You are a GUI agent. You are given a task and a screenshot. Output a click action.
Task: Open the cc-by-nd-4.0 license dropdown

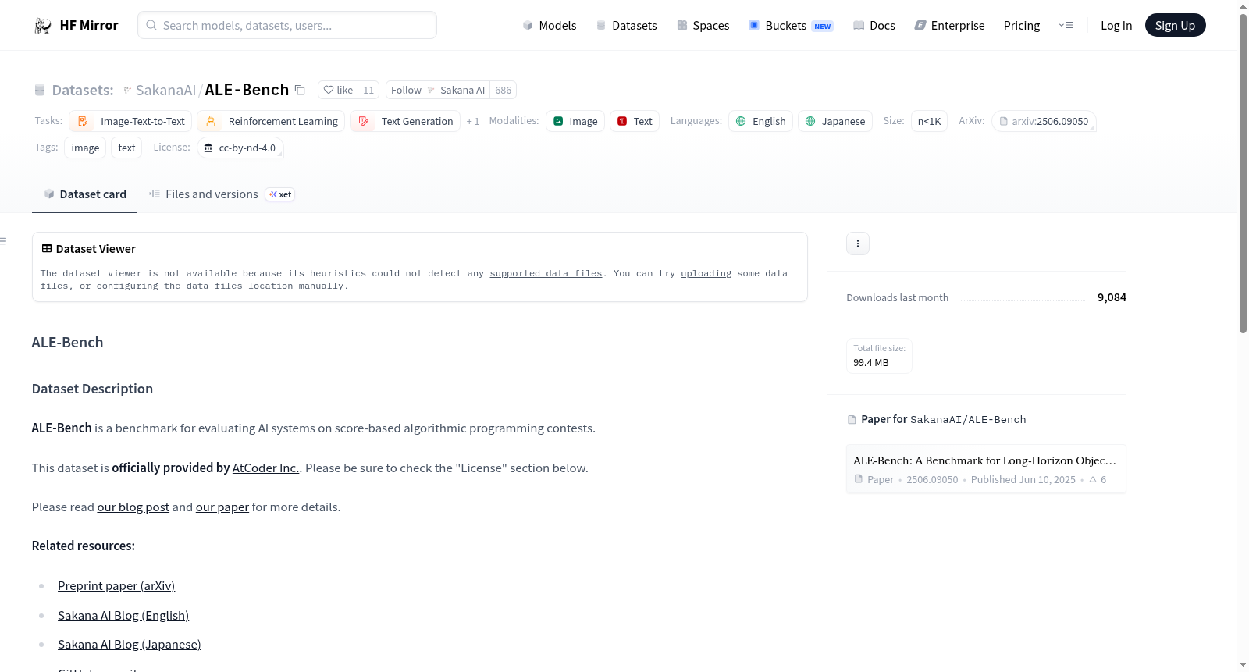click(x=240, y=148)
